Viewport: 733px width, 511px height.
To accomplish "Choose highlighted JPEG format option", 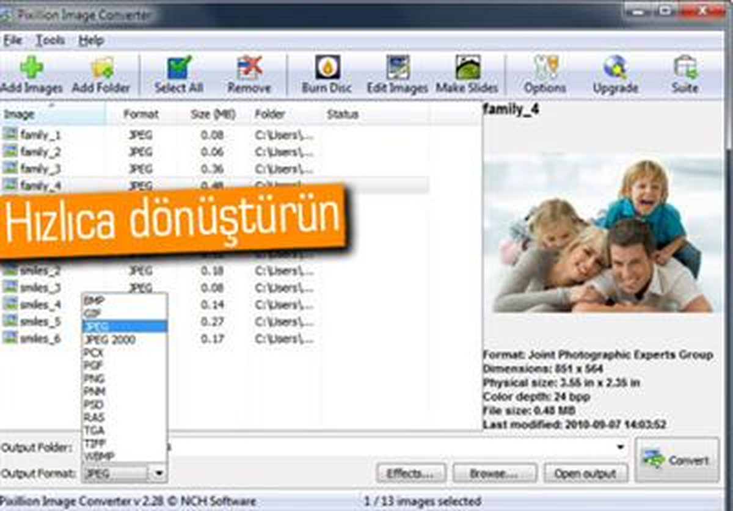I will pyautogui.click(x=124, y=327).
